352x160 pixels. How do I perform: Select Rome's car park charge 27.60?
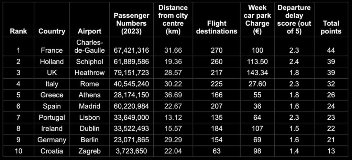[257, 84]
